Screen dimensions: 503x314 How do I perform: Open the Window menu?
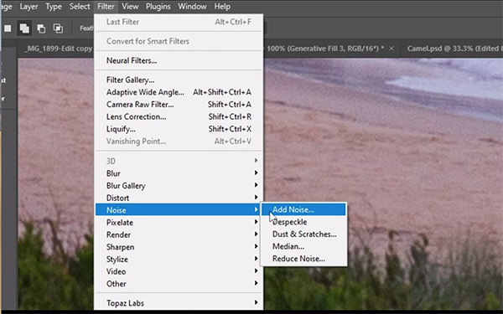[192, 7]
